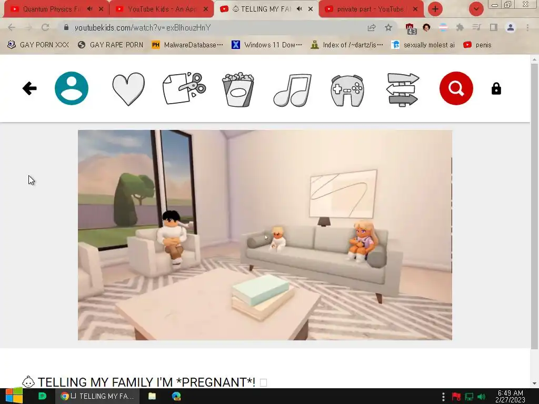The height and width of the screenshot is (404, 539).
Task: Launch Edge Canary from the taskbar
Action: click(176, 396)
